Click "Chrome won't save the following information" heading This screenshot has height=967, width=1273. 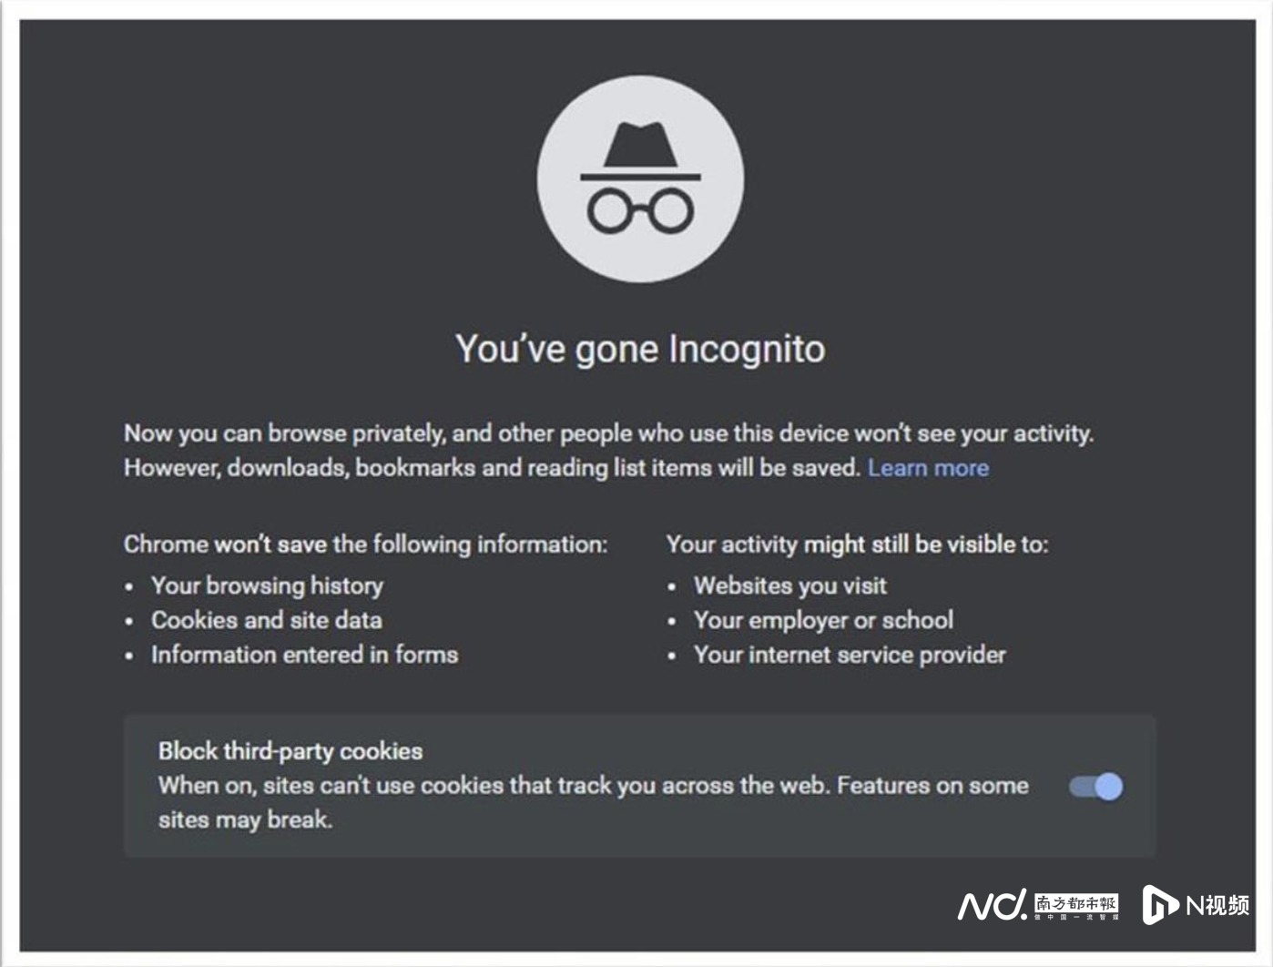[365, 545]
